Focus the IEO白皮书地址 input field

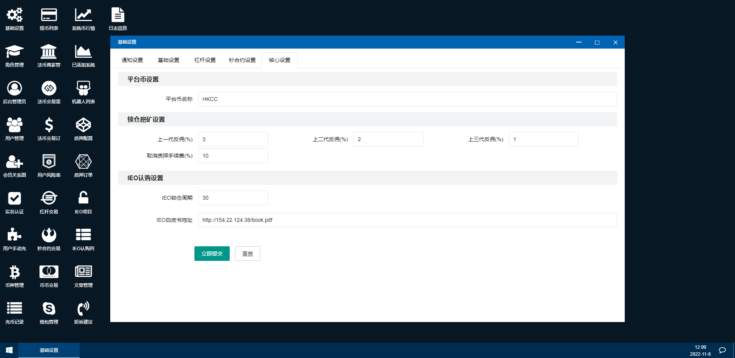[408, 220]
